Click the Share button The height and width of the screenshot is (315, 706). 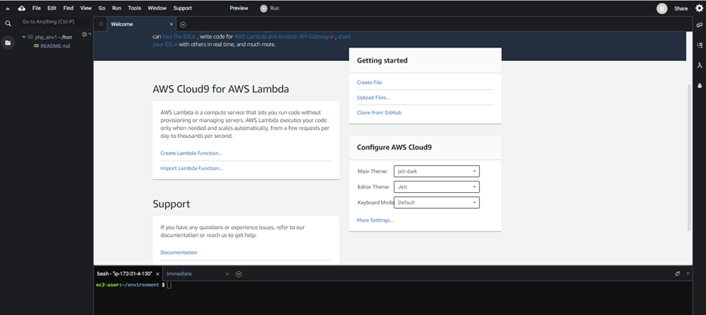681,8
